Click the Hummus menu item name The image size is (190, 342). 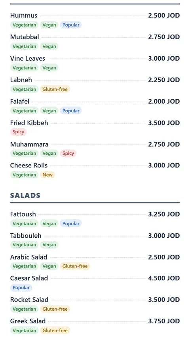click(24, 16)
